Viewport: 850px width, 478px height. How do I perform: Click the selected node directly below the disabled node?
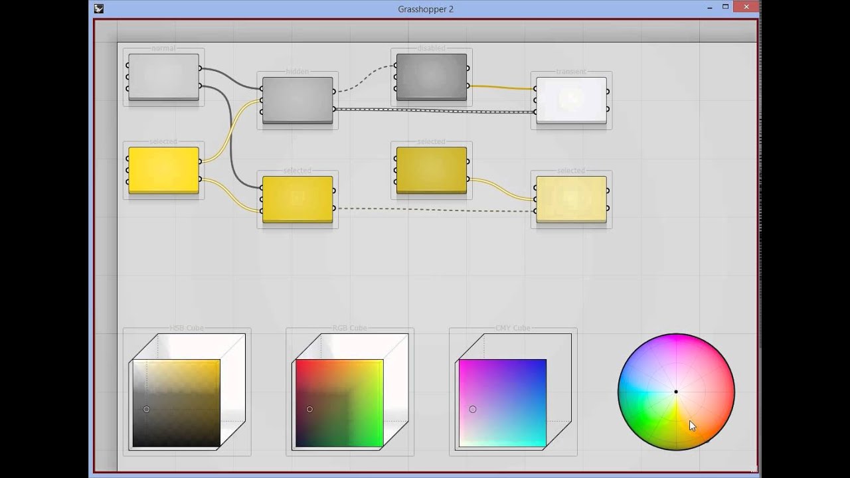432,171
